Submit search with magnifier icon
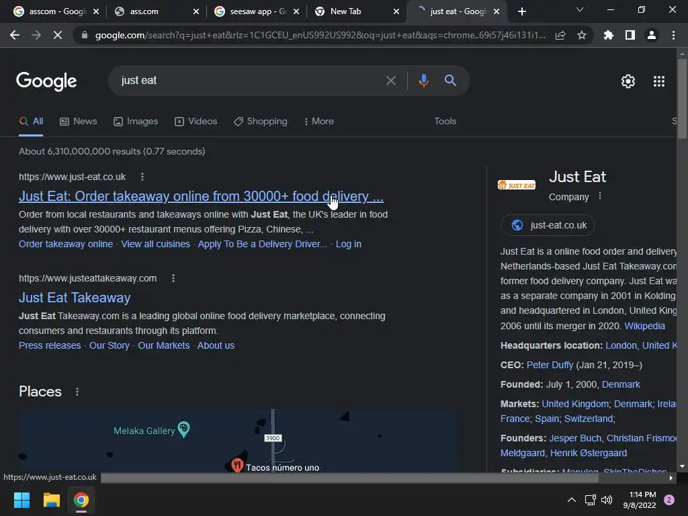 coord(450,81)
